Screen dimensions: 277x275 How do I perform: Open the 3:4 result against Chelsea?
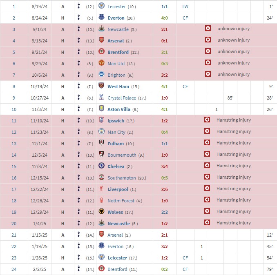point(163,166)
